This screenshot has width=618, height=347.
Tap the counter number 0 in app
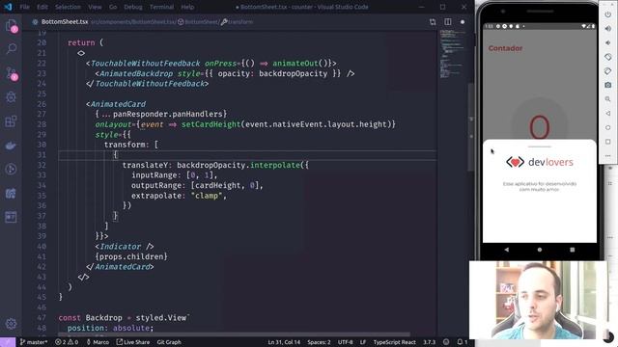tap(539, 126)
